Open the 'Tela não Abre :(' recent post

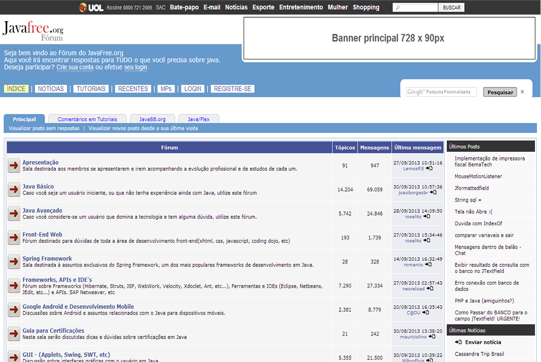[x=473, y=212]
